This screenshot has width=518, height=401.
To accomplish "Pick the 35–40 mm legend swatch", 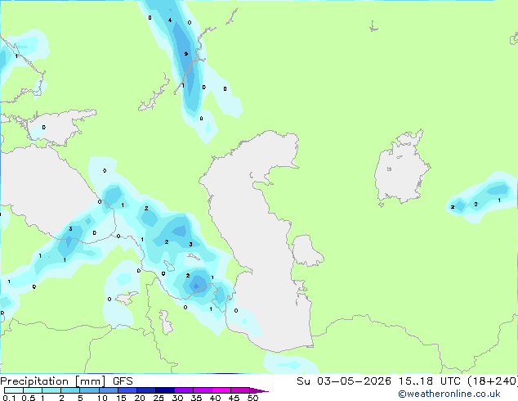I will coord(203,390).
